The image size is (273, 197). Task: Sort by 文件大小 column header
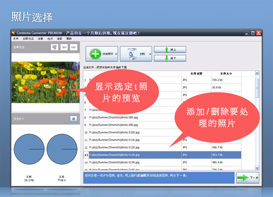(226, 73)
